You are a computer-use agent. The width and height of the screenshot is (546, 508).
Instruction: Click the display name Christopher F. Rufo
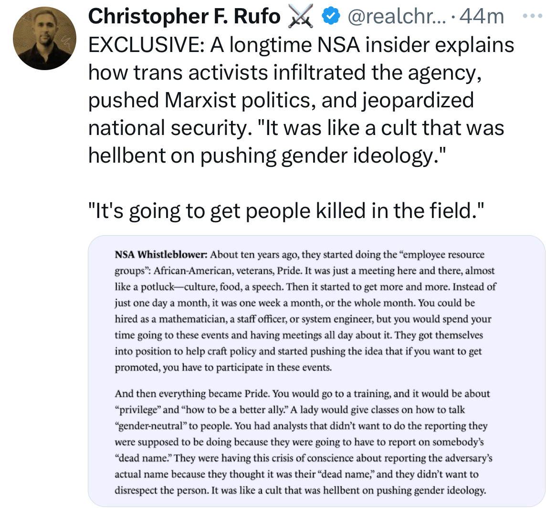pyautogui.click(x=184, y=17)
